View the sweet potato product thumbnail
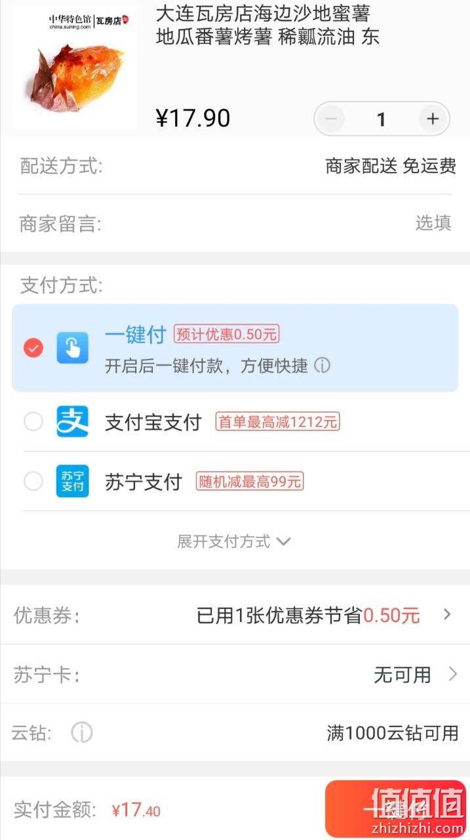 click(x=75, y=67)
